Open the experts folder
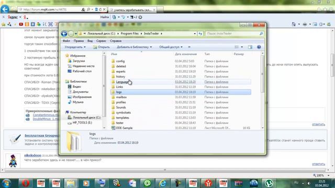The image size is (335, 188). pos(121,72)
